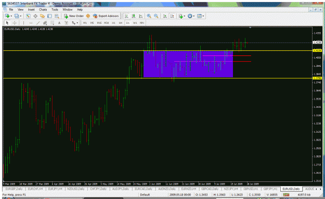Select the Vertical Line tool
This screenshot has height=199, width=325.
(23, 23)
